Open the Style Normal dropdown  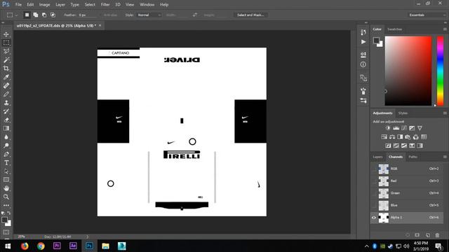pos(149,15)
